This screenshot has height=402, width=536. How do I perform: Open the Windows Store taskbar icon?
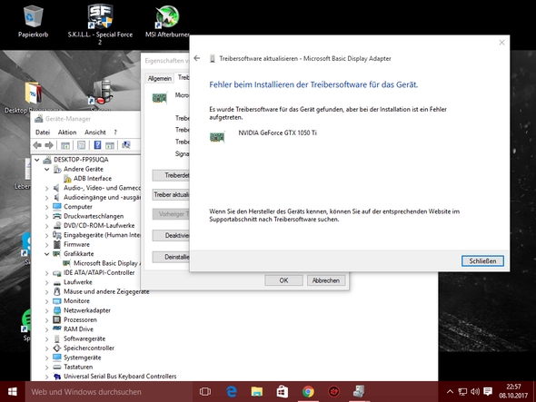pos(283,392)
